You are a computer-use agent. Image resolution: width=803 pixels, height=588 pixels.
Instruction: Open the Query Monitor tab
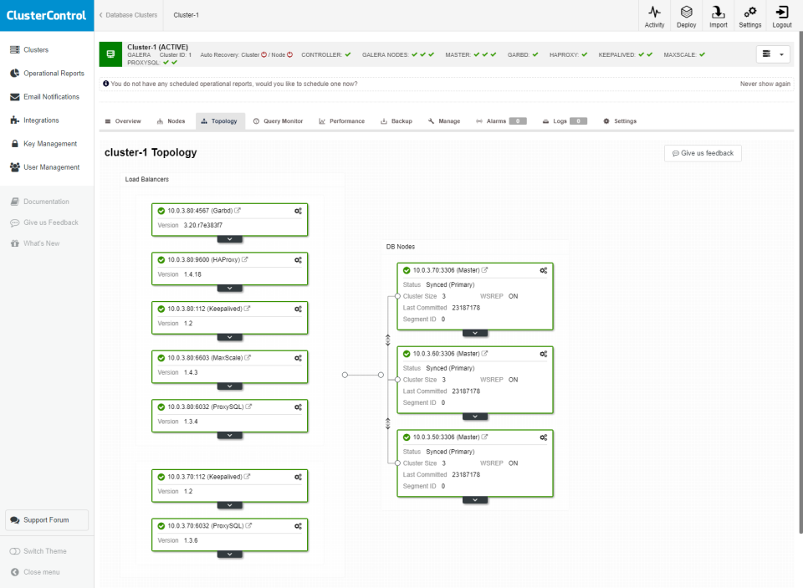click(278, 121)
